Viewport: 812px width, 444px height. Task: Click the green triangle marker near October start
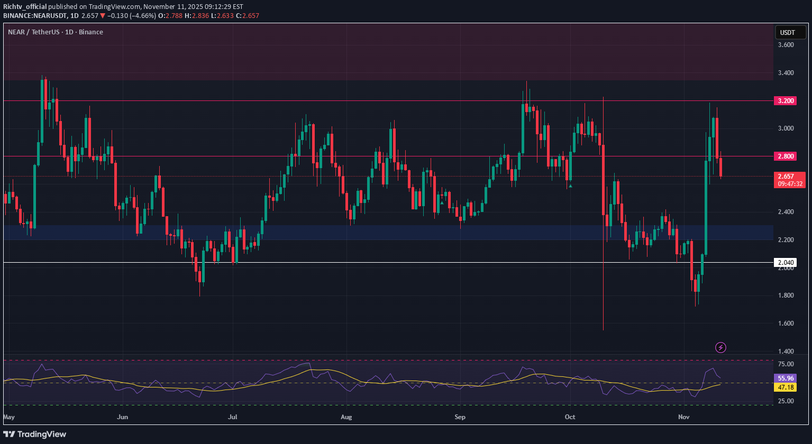click(570, 186)
